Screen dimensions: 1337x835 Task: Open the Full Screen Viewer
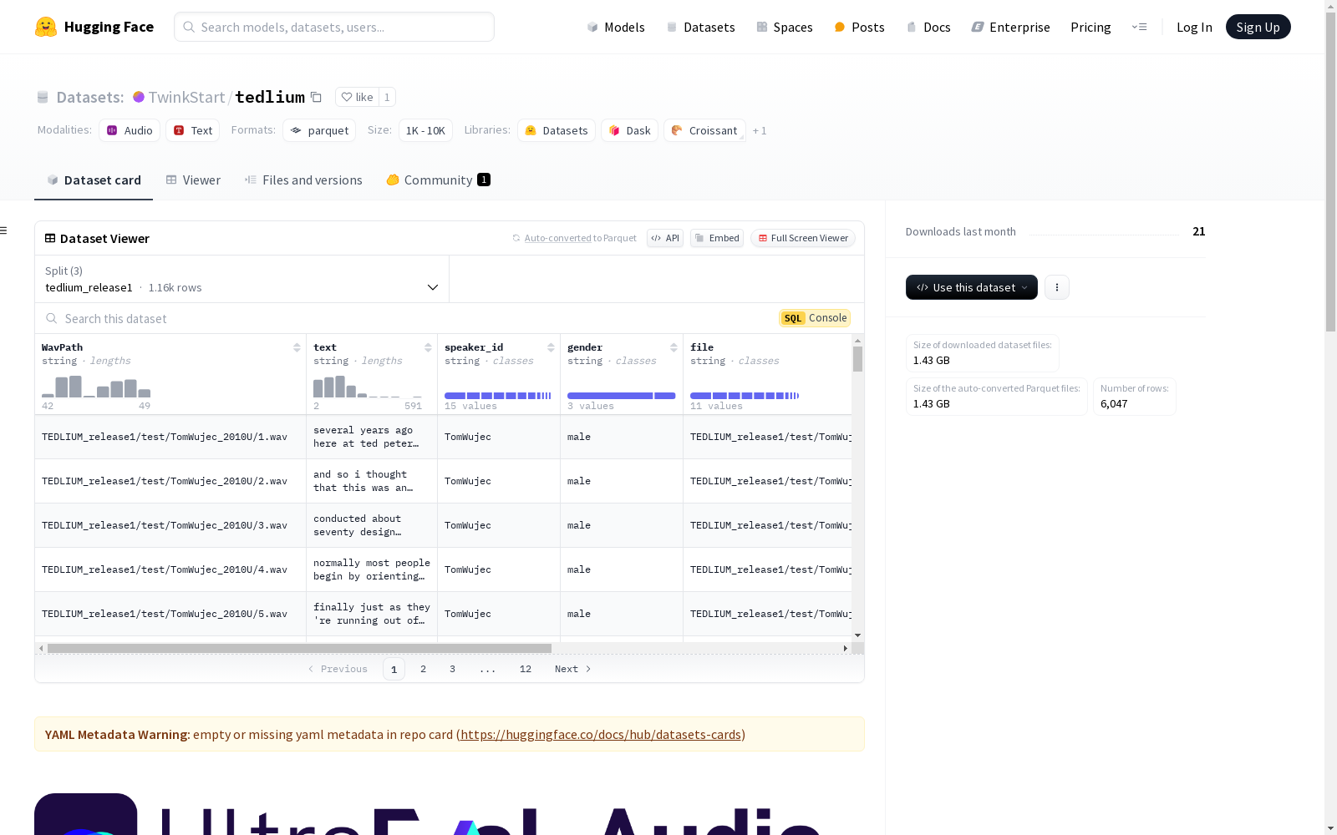[803, 238]
